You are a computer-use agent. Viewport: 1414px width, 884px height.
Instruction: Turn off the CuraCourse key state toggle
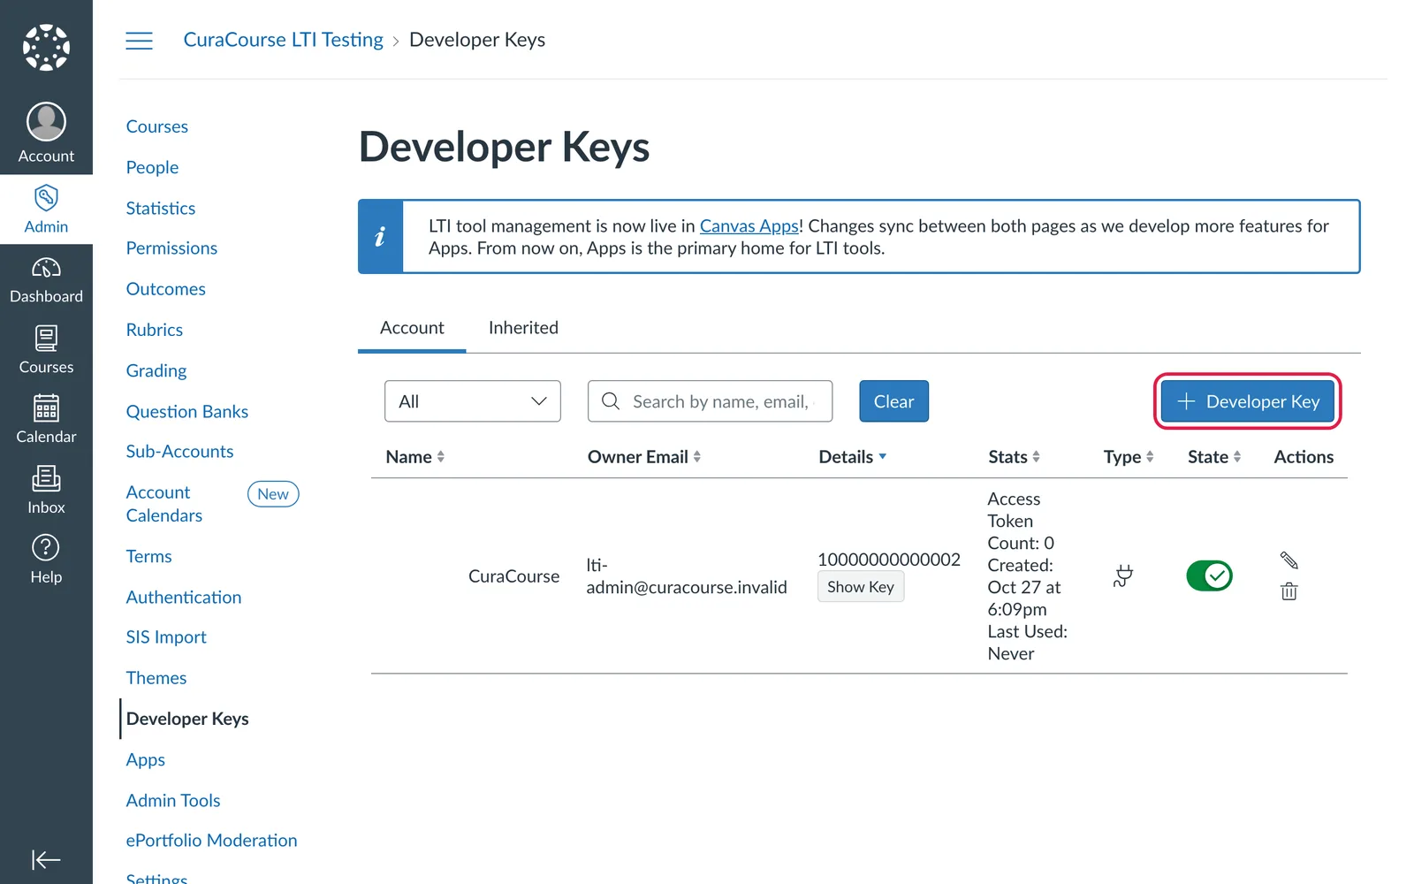click(x=1209, y=575)
